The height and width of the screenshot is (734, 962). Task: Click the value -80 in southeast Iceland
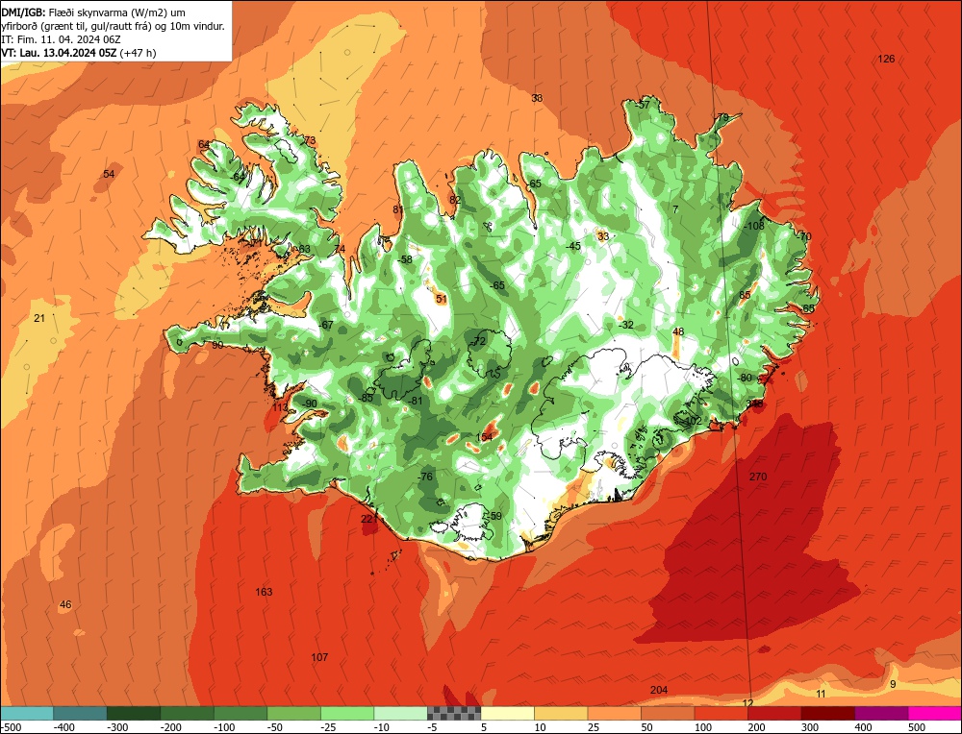click(x=745, y=378)
